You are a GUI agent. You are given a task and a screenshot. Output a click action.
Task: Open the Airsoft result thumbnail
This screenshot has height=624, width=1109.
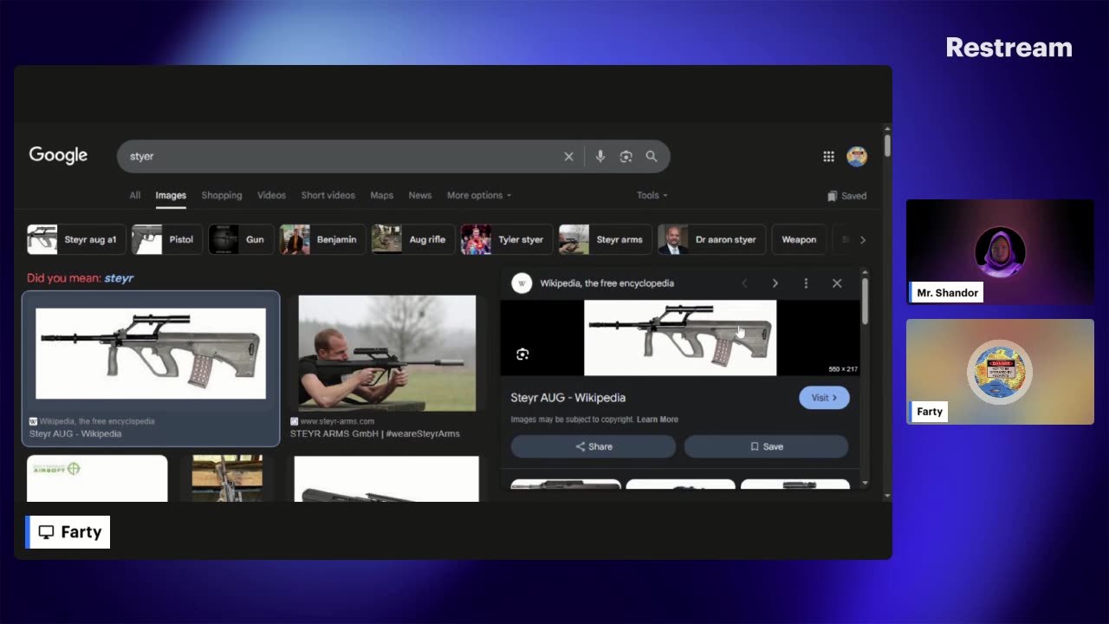[97, 478]
